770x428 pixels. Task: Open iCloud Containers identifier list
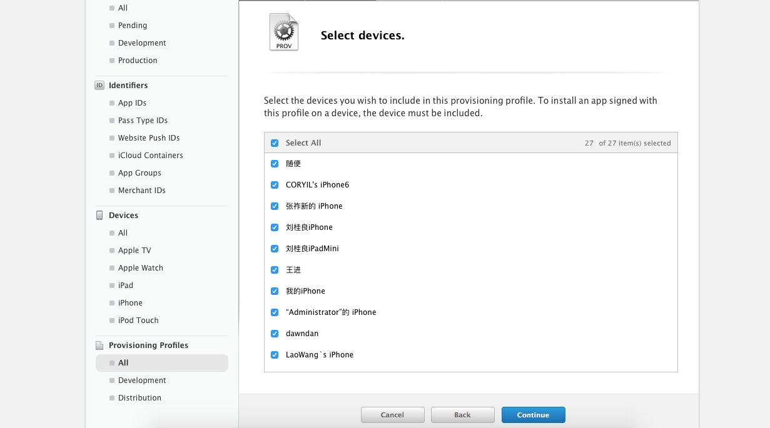coord(150,156)
